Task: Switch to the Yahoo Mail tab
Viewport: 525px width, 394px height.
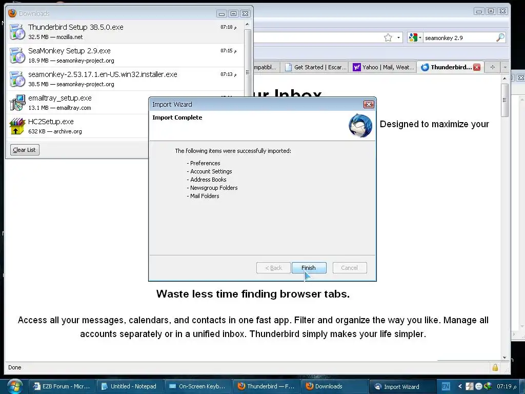Action: [x=383, y=67]
